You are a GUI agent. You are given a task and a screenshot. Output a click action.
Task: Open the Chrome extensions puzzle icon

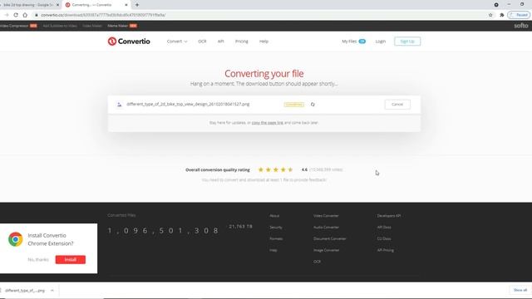502,15
